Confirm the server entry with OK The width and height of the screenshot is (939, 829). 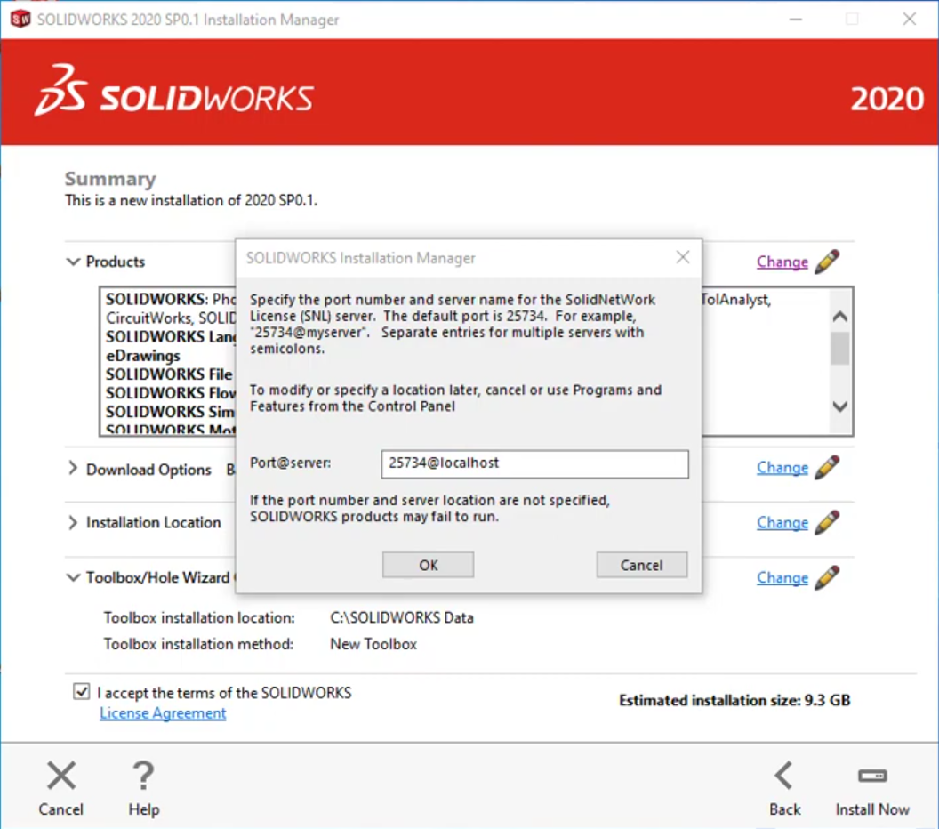(x=428, y=565)
